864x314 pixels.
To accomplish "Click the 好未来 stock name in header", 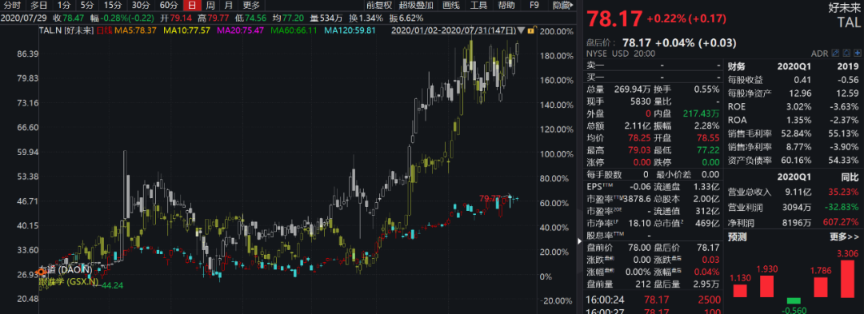I will 844,8.
